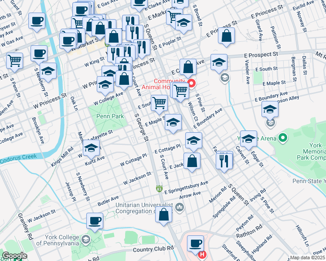
Task: Click the gray school pin below E Prospect St
Action: [x=225, y=78]
